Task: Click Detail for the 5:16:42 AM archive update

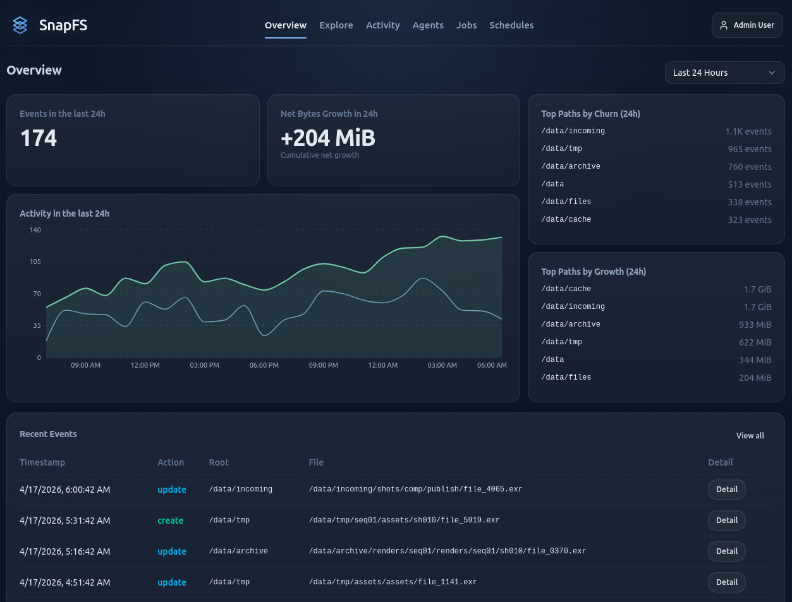Action: coord(726,551)
